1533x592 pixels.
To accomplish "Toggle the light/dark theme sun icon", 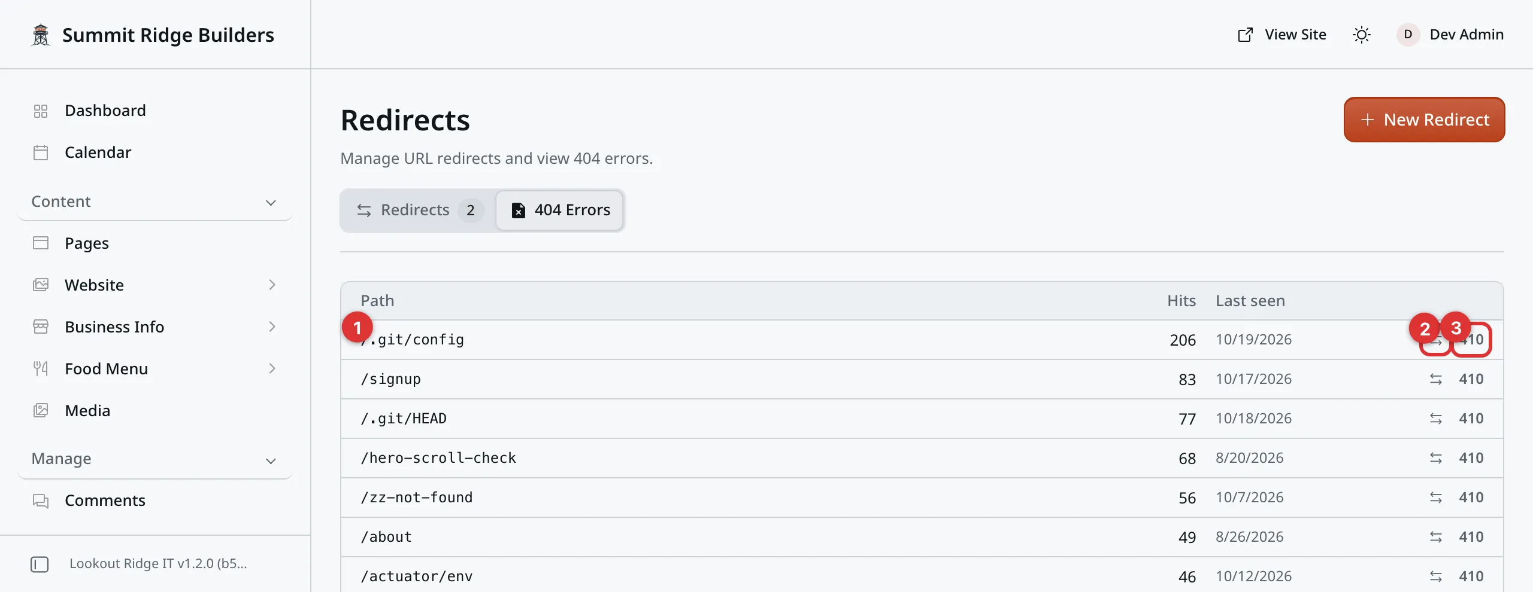I will tap(1361, 35).
